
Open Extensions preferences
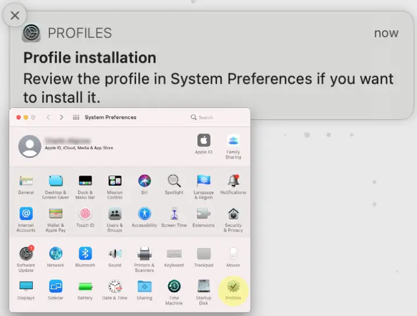point(204,217)
